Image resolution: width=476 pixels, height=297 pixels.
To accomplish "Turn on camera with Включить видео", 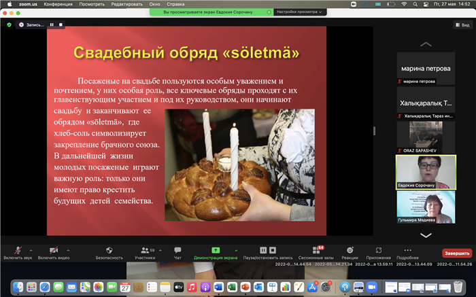I will (x=52, y=252).
